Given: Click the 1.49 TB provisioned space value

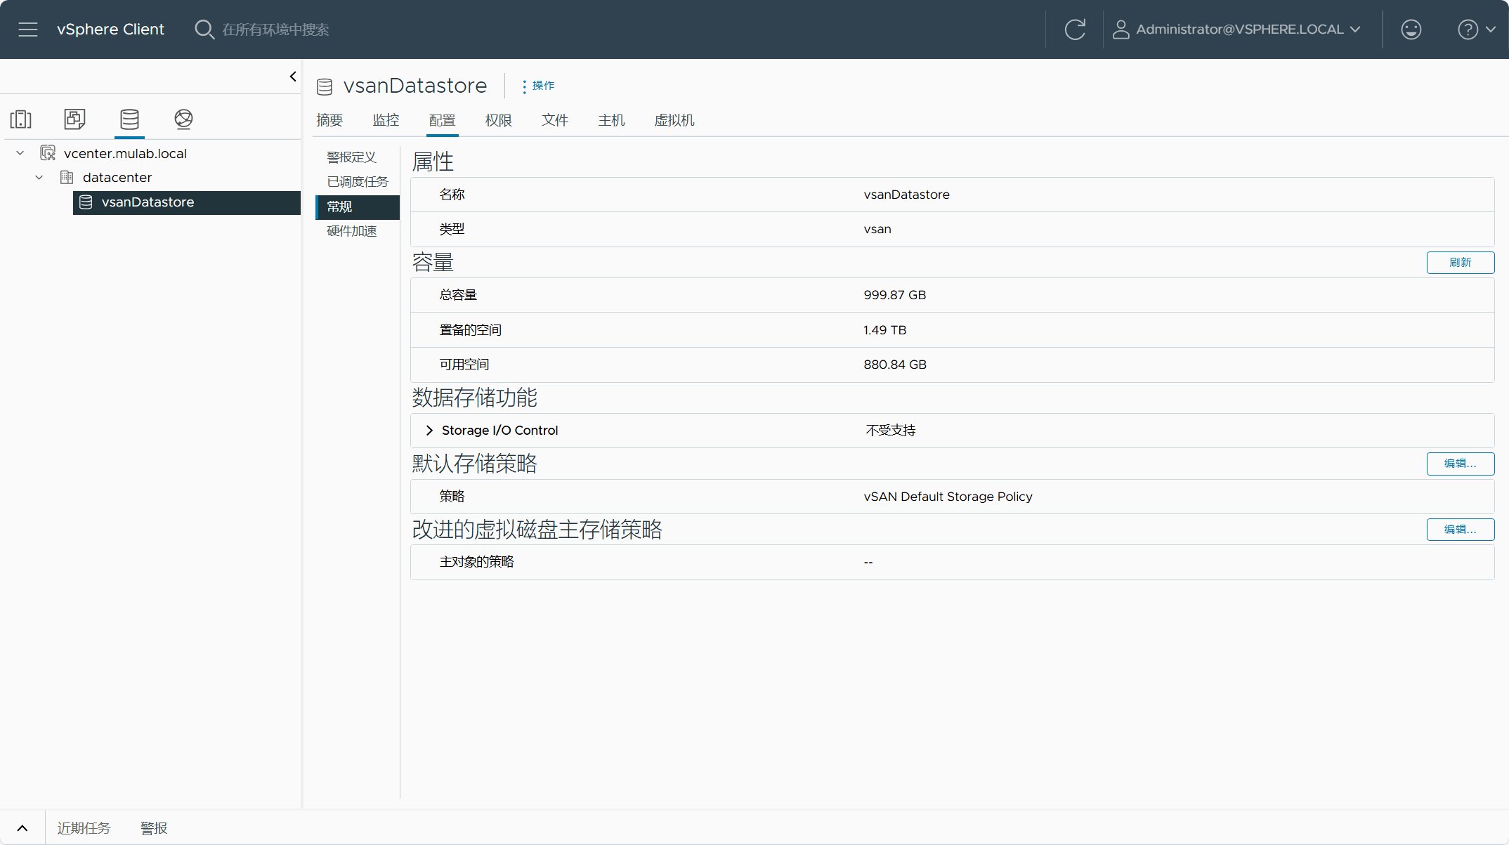Looking at the screenshot, I should (x=884, y=330).
